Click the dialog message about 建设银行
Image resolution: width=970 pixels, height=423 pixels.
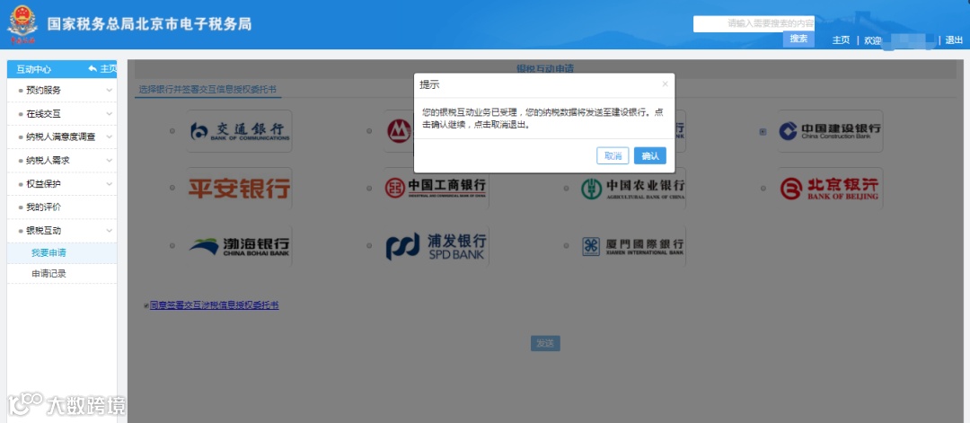[x=543, y=119]
